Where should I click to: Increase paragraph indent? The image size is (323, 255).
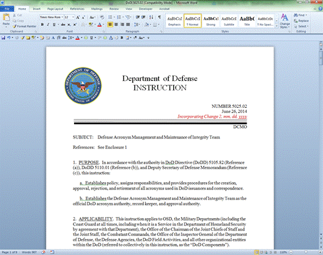coord(143,17)
